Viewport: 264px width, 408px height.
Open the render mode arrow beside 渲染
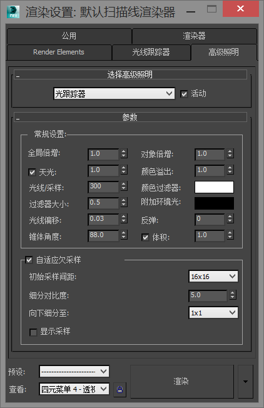pos(245,382)
